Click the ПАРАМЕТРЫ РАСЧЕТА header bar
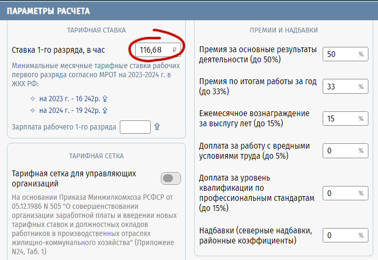 189,11
